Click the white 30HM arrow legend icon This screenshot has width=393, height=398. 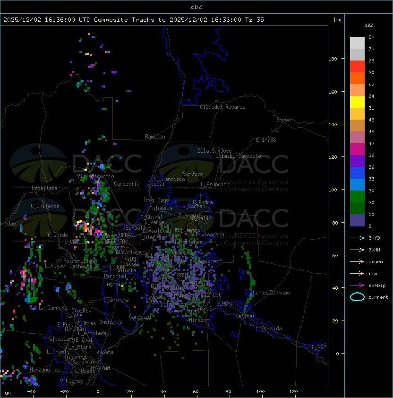click(357, 250)
